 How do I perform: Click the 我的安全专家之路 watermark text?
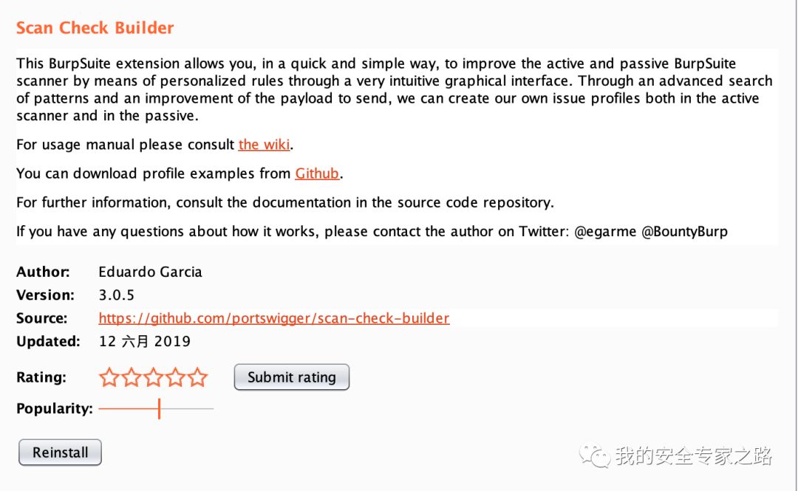click(693, 456)
